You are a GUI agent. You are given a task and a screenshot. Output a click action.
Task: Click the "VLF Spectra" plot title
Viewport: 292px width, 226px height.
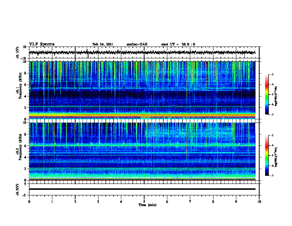(x=42, y=44)
